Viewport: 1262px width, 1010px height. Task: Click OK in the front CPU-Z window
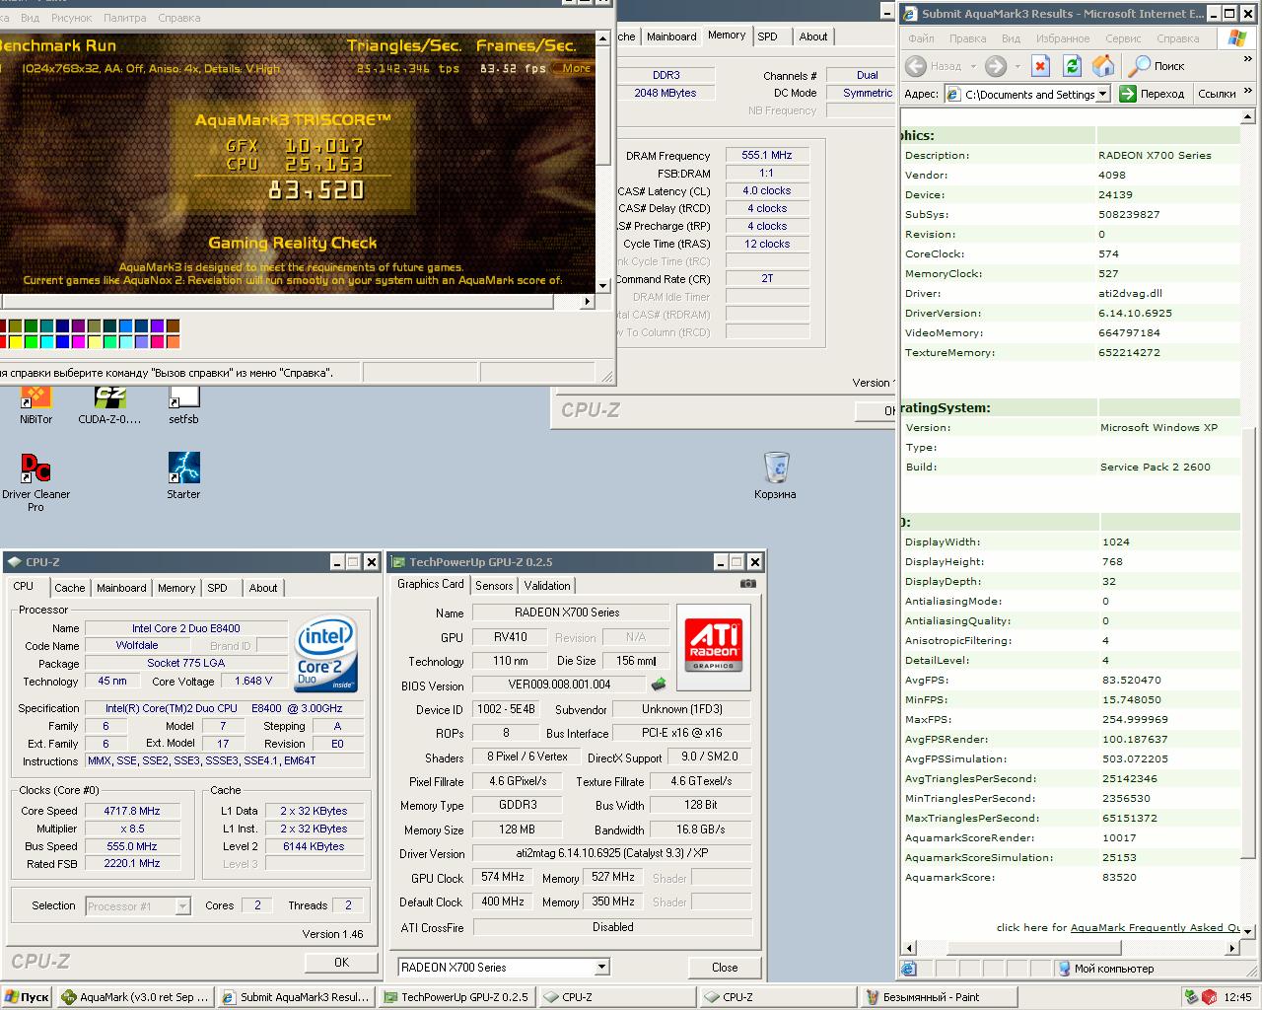[341, 963]
